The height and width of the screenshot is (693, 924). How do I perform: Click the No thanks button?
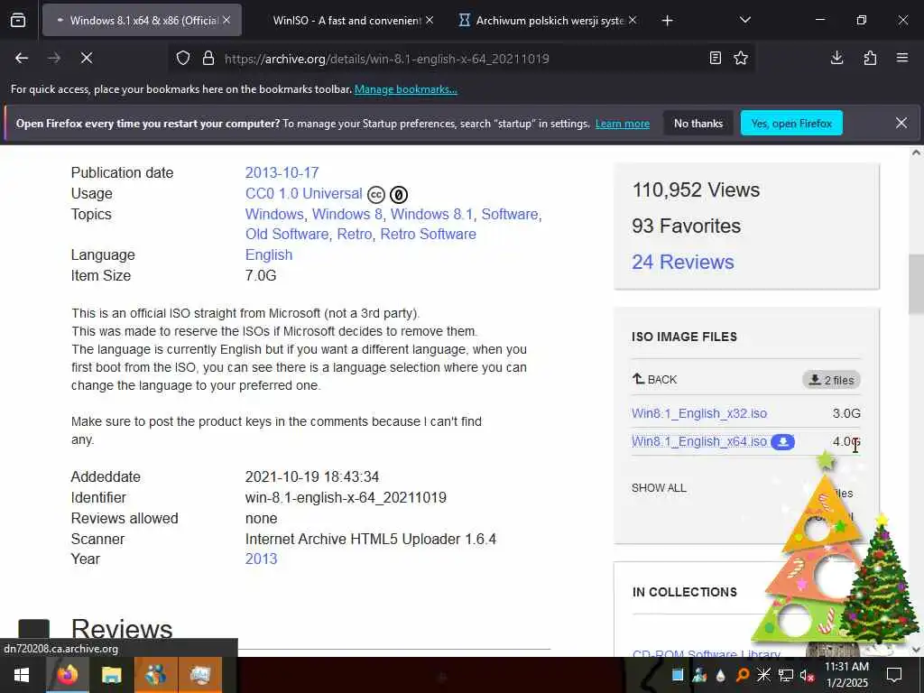(x=698, y=123)
